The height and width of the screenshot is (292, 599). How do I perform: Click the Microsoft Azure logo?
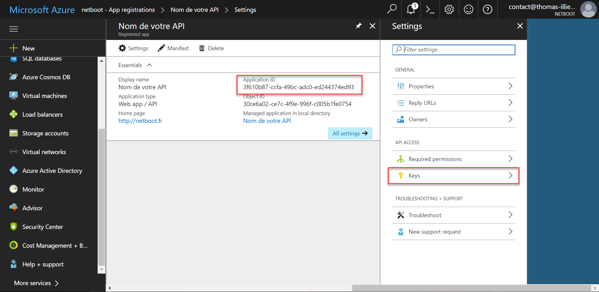tap(42, 10)
